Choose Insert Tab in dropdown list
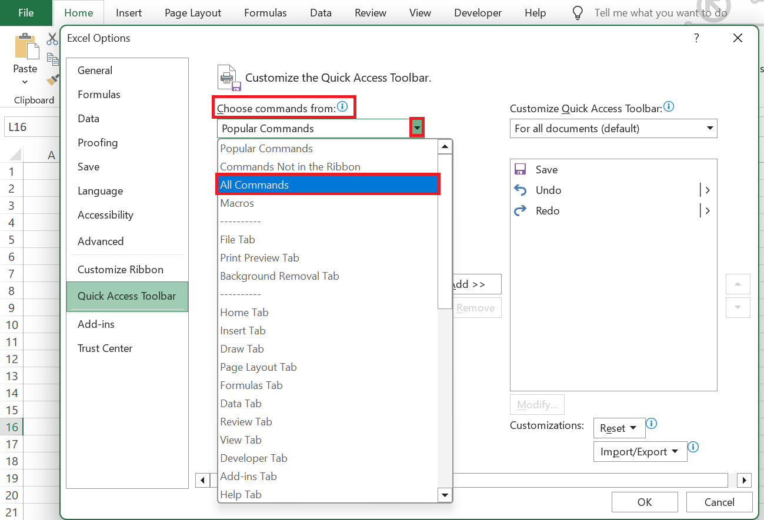 coord(328,331)
